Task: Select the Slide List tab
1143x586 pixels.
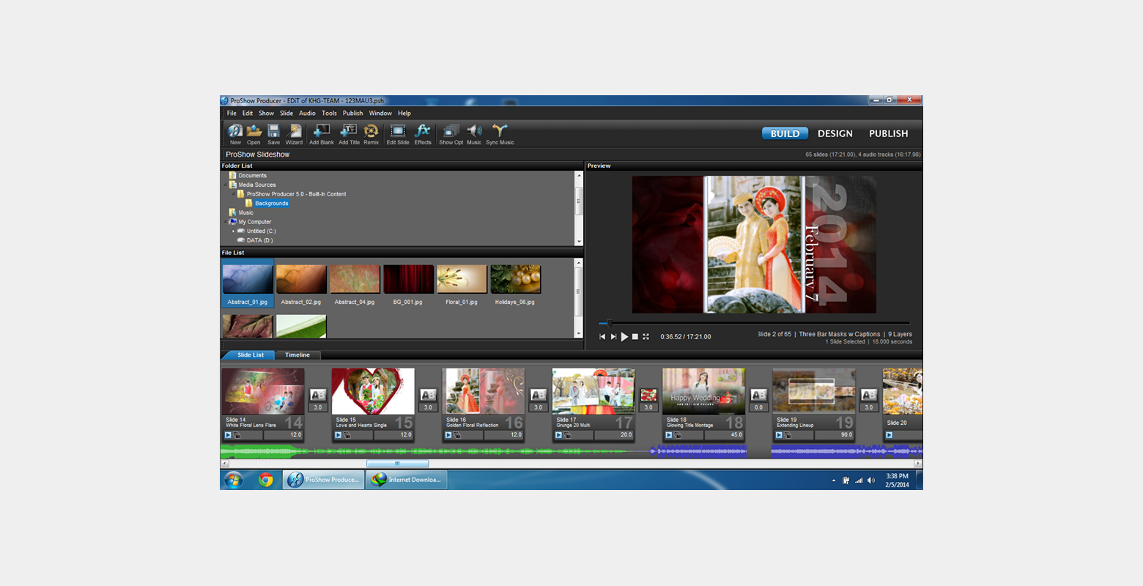Action: (251, 355)
